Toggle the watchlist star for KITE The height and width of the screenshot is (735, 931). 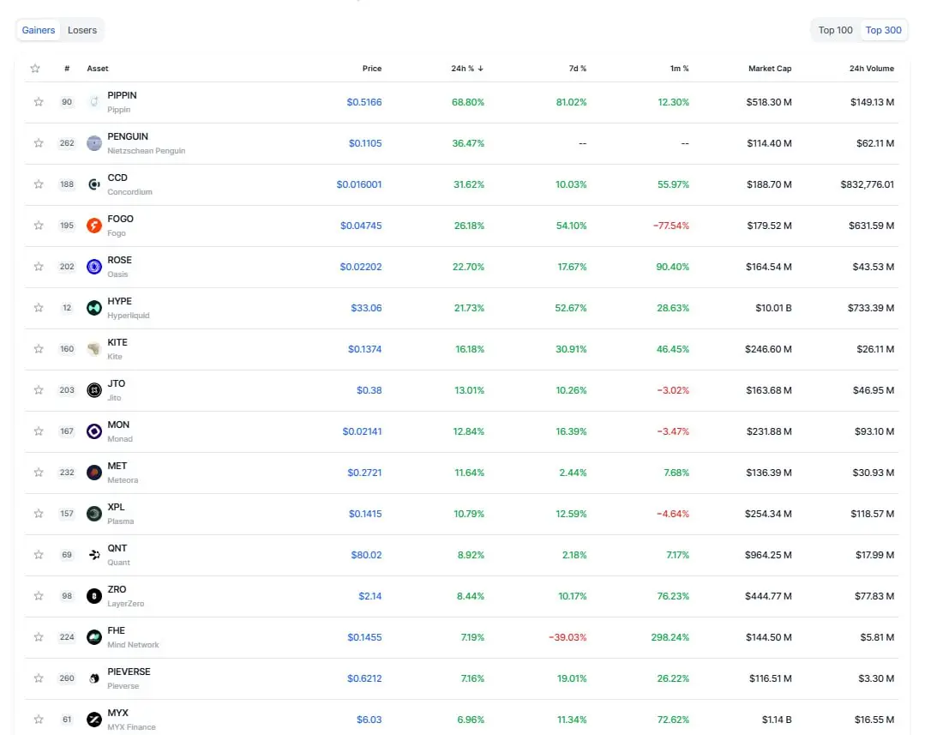pos(39,349)
